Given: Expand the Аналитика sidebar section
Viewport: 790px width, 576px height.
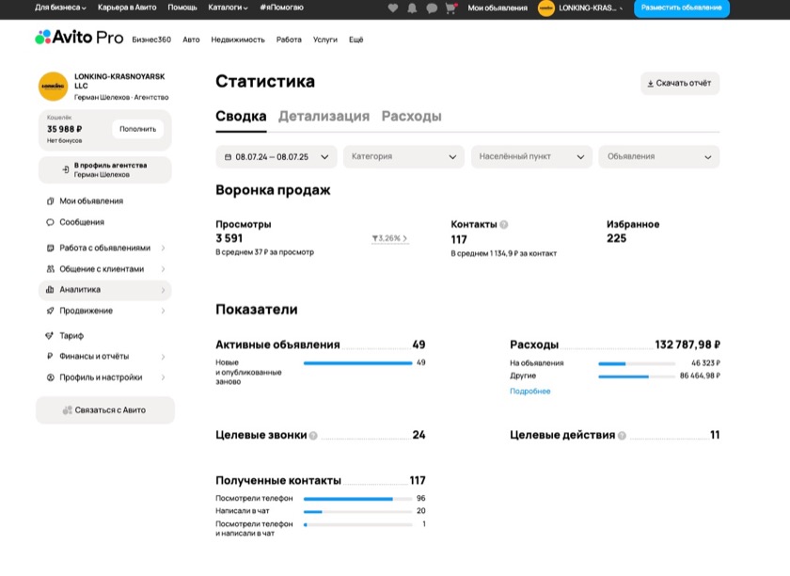Looking at the screenshot, I should point(104,290).
